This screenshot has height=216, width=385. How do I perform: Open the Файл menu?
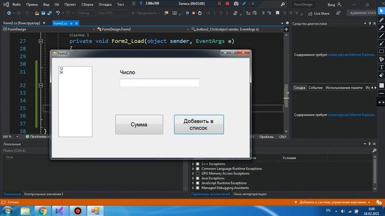16,4
